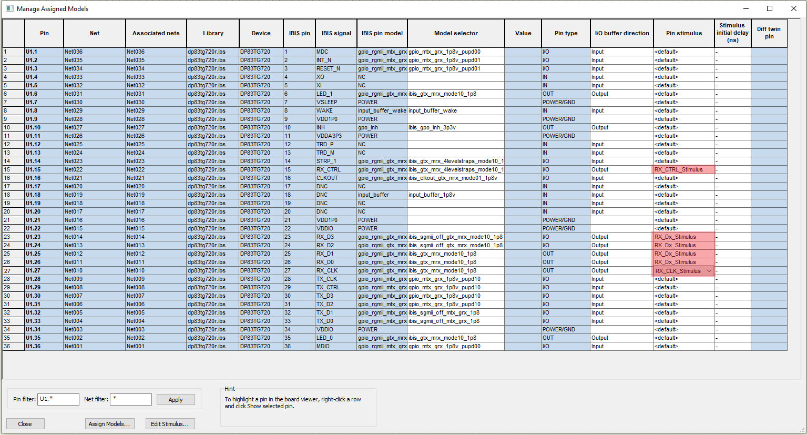Click the MDC IBIS signal cell
807x435 pixels.
click(x=336, y=52)
